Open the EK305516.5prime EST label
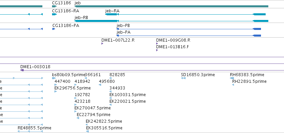The image size is (284, 133). [x=104, y=128]
